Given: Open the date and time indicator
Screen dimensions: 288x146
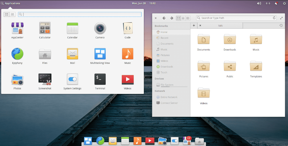Looking at the screenshot, I should 144,3.
